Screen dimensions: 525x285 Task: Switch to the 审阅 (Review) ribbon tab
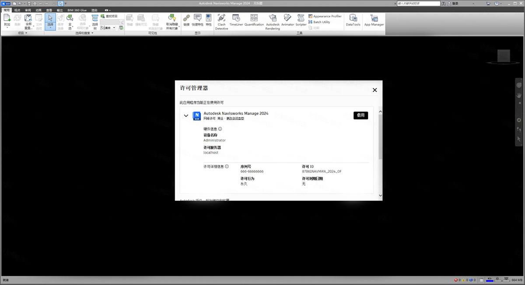(28, 10)
